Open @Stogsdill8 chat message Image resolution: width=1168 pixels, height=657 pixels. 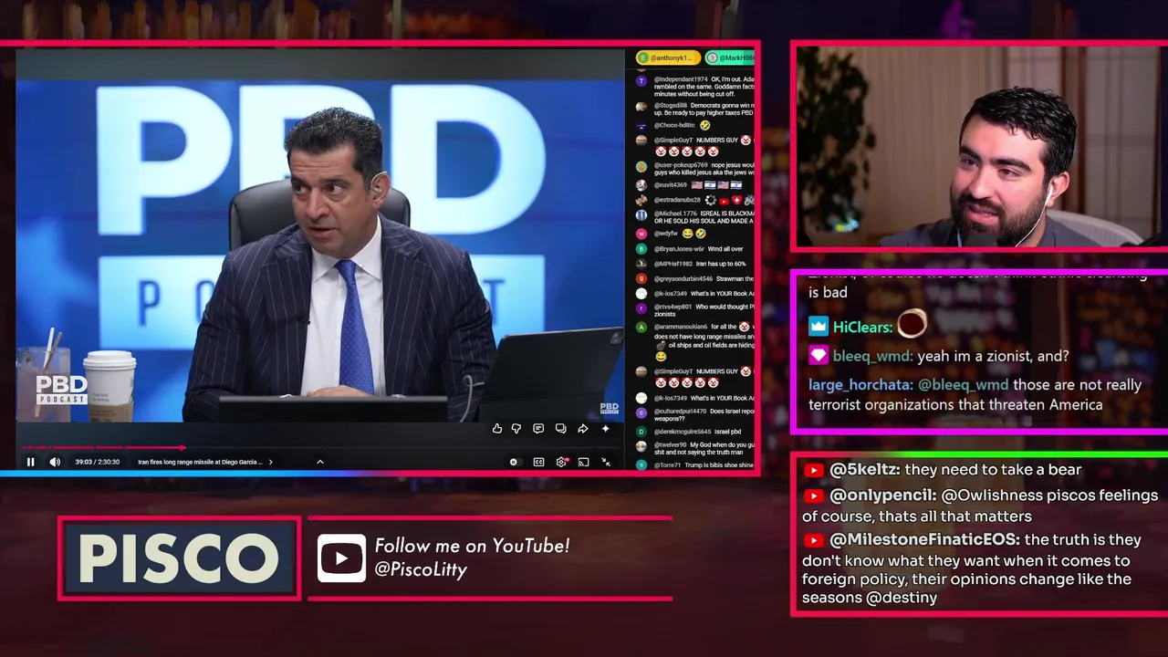(704, 109)
